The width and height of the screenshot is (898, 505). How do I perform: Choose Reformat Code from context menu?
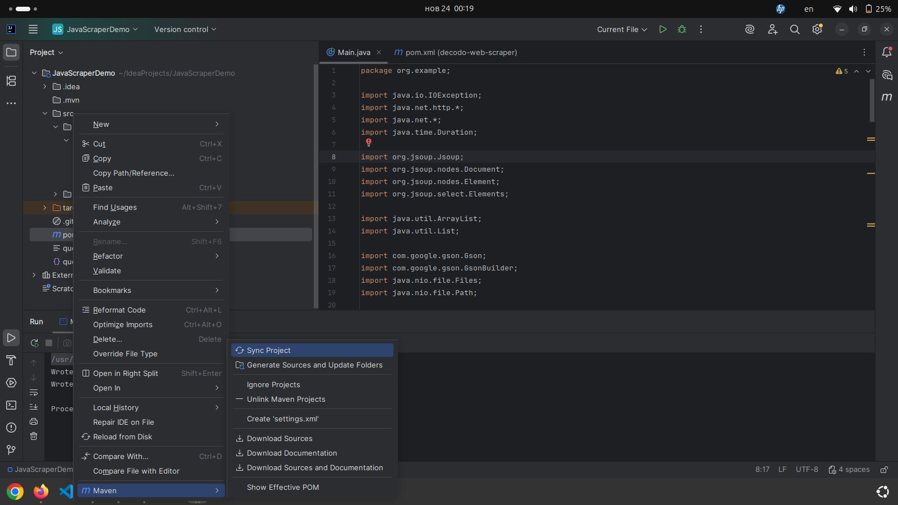point(151,310)
